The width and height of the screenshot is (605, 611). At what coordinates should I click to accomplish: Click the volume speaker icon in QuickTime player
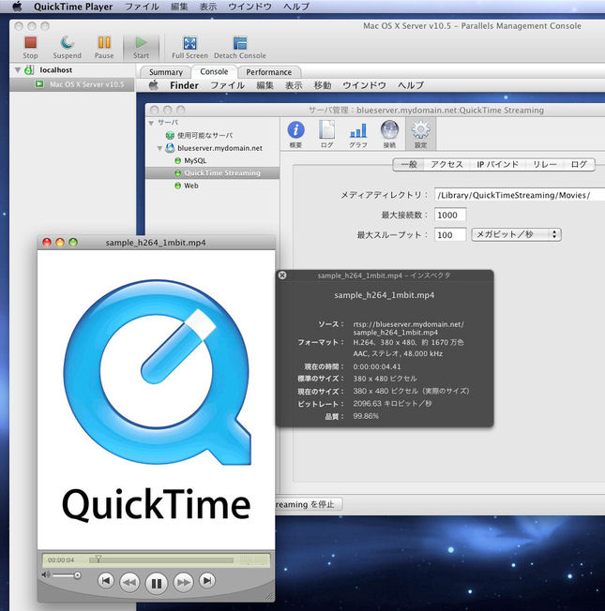(x=46, y=574)
